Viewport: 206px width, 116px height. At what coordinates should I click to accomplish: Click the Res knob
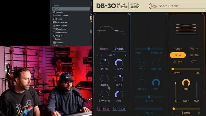coord(119,94)
